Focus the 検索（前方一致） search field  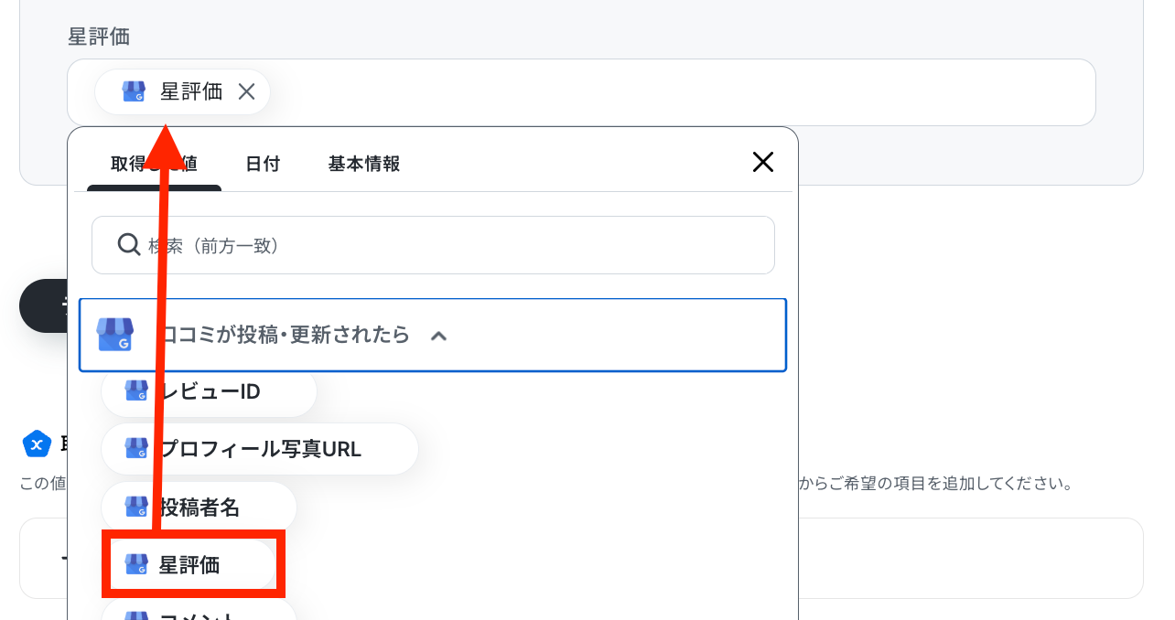pos(433,245)
